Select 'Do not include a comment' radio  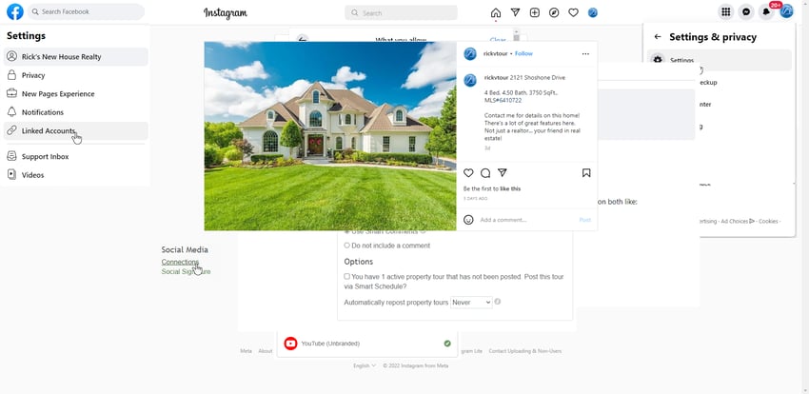(x=346, y=246)
